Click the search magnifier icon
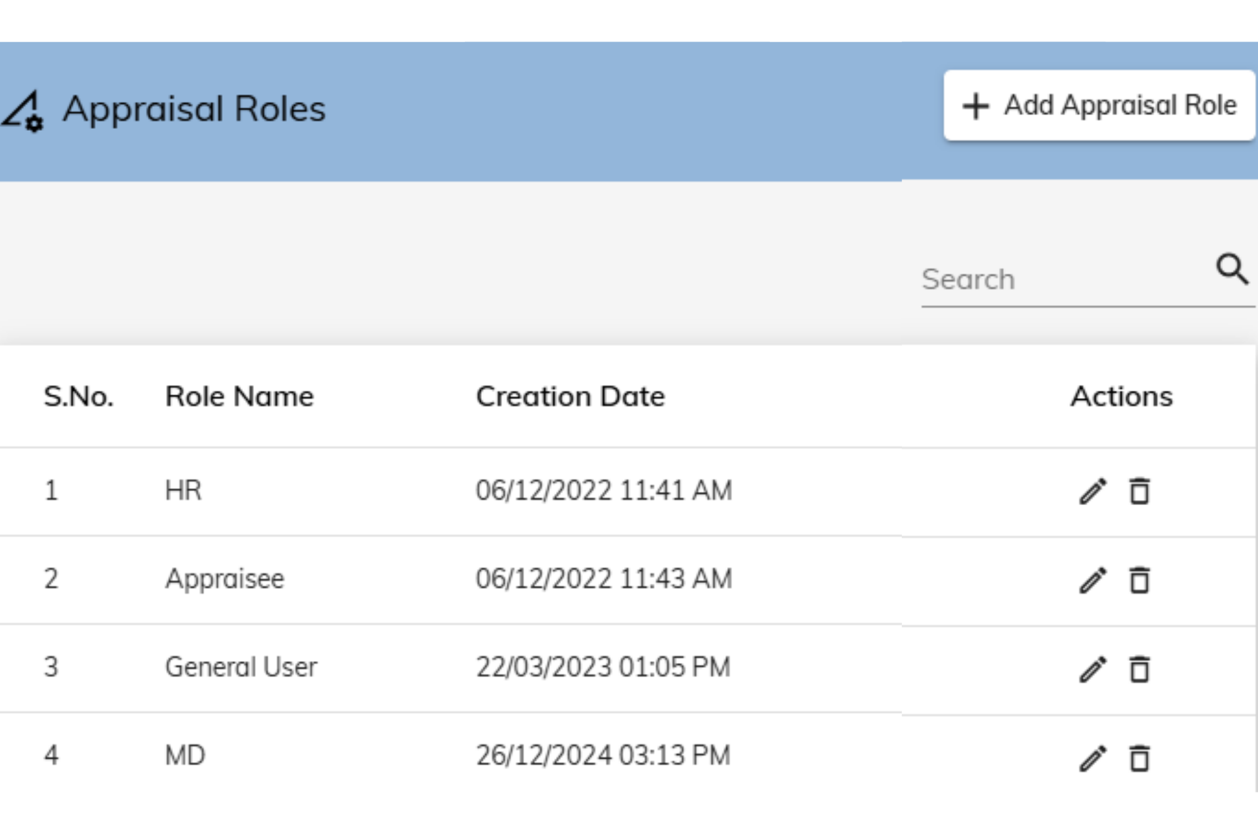Image resolution: width=1258 pixels, height=834 pixels. [x=1231, y=269]
